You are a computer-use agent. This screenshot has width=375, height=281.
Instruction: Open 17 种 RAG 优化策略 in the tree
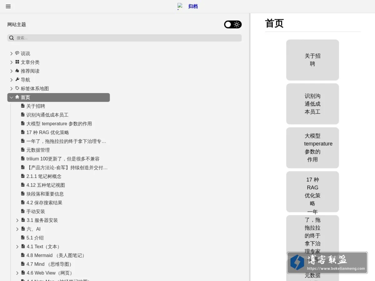(47, 132)
